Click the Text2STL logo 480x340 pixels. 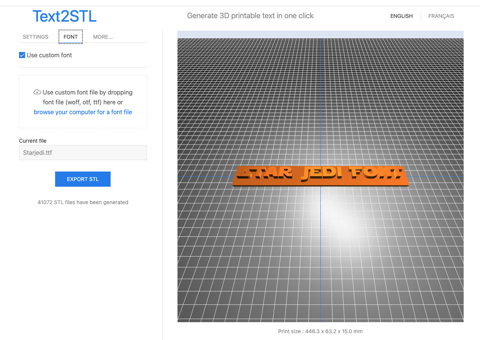tap(64, 16)
